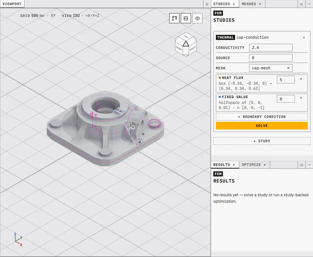The image size is (313, 257).
Task: Click the XYZ axis triad gizmo
Action: (18, 239)
